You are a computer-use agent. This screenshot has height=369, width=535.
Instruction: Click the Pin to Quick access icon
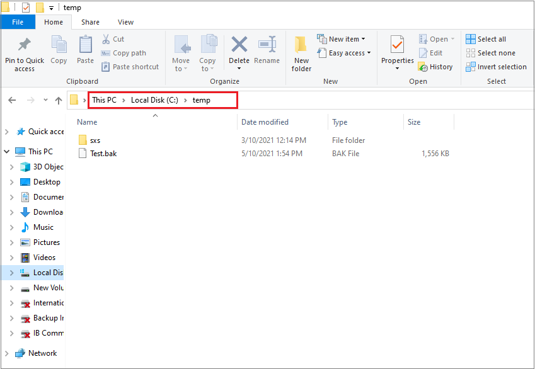coord(25,45)
